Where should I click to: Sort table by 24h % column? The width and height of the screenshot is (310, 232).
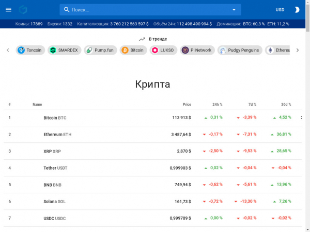[x=218, y=104]
